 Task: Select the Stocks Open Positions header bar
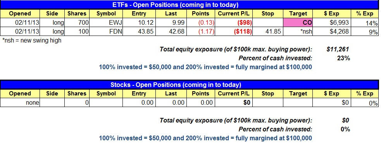point(189,85)
